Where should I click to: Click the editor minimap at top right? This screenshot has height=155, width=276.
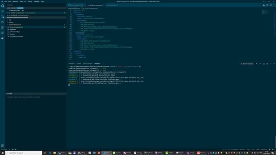point(266,12)
